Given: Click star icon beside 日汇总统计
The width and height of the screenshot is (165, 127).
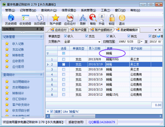Looking at the screenshot, I should point(7,99).
